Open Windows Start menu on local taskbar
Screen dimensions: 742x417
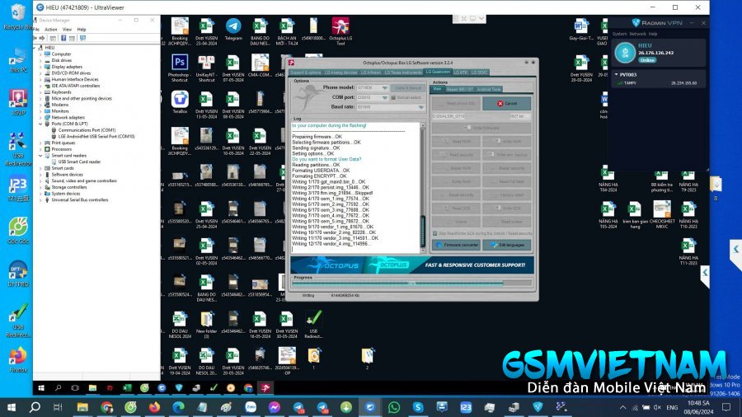click(11, 407)
